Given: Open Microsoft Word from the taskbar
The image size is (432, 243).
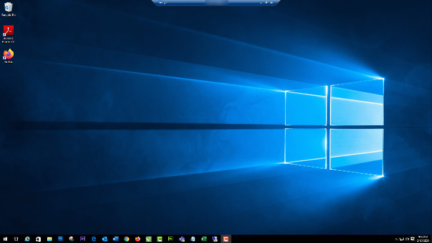Looking at the screenshot, I should [x=116, y=239].
